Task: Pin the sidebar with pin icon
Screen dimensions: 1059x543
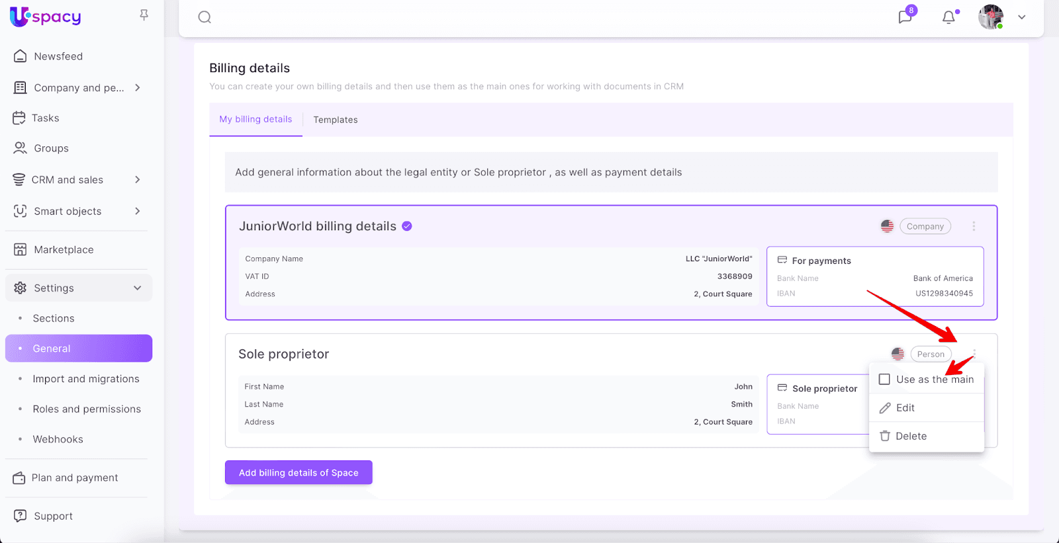Action: pos(144,15)
